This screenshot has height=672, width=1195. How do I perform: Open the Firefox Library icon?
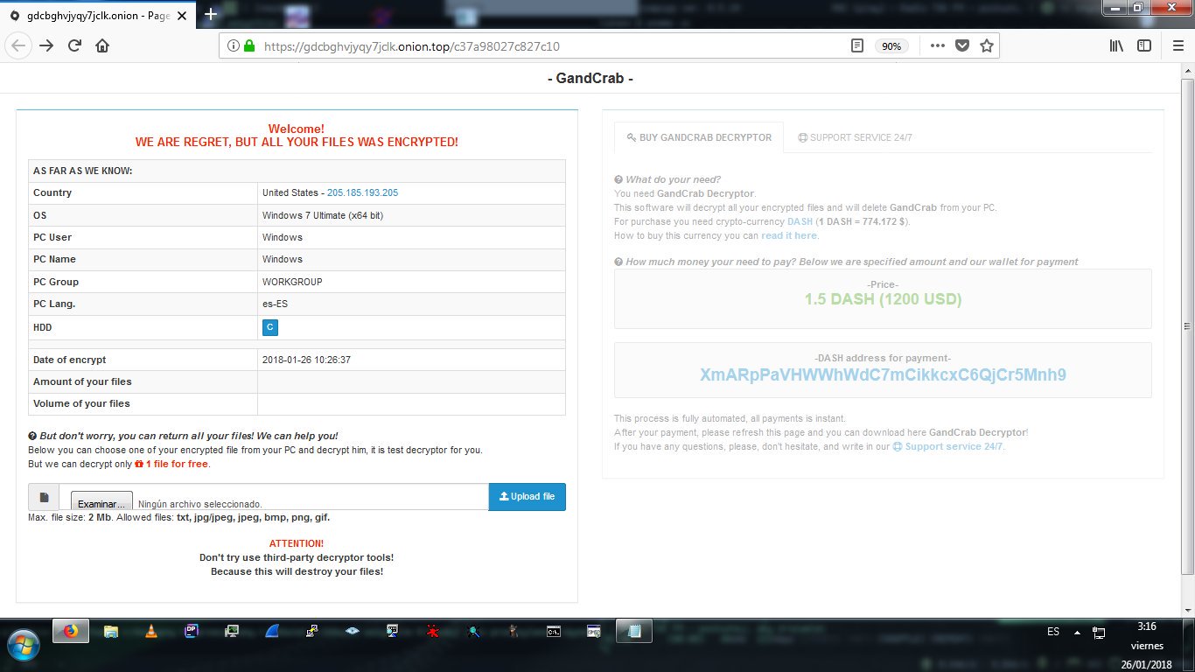1116,46
